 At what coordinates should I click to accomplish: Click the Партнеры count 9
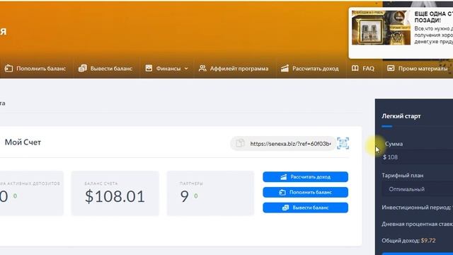184,197
